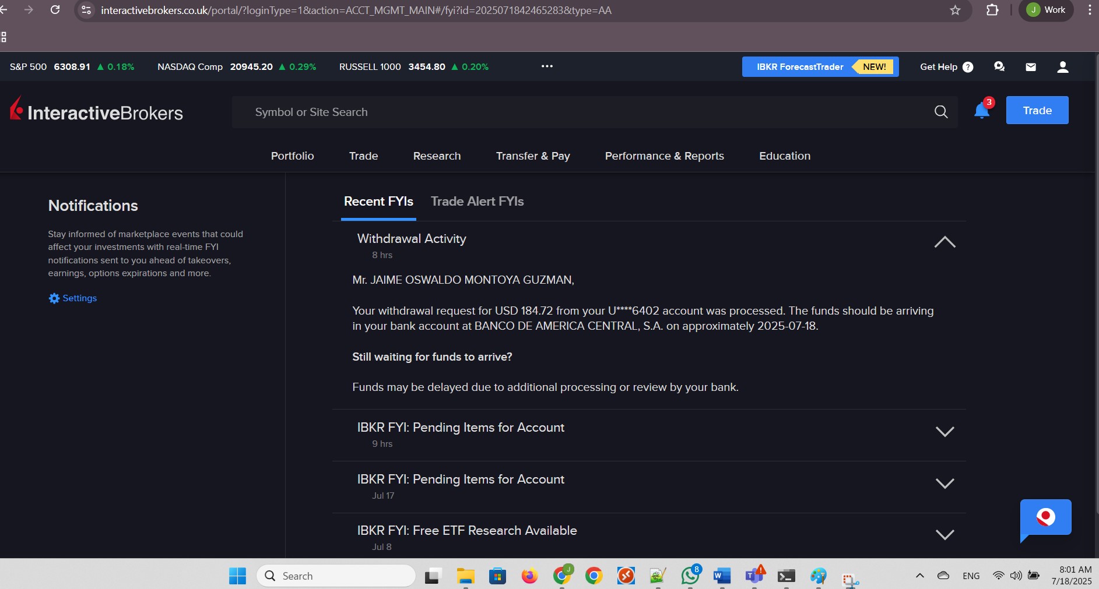The width and height of the screenshot is (1099, 589).
Task: Click the S&P 500 index quote
Action: tap(72, 67)
